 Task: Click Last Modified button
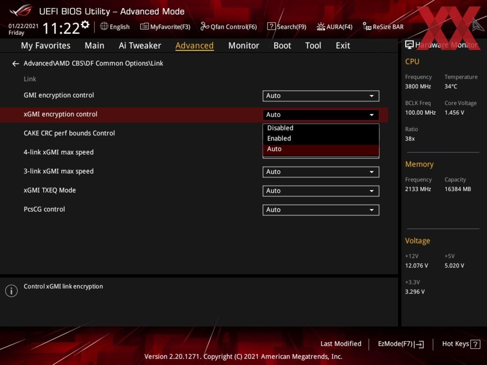(x=341, y=344)
